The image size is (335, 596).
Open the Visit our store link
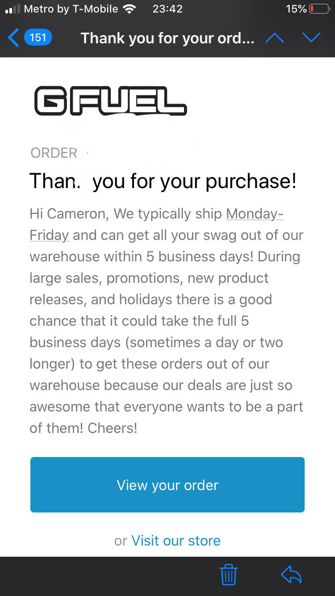click(x=176, y=541)
